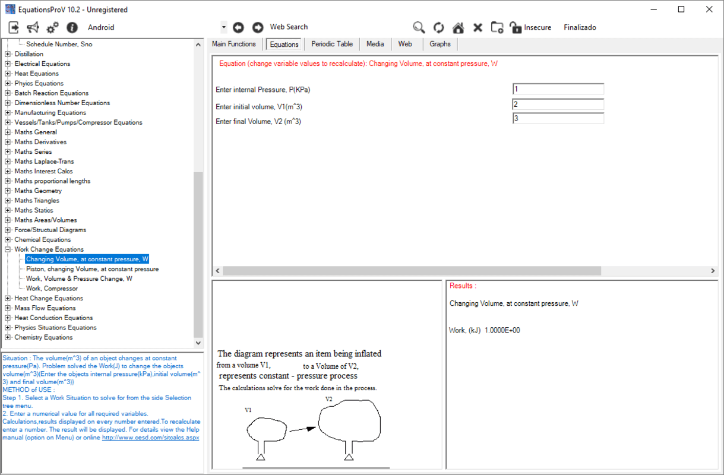Click the exit door icon in toolbar
Image resolution: width=724 pixels, height=475 pixels.
[14, 27]
